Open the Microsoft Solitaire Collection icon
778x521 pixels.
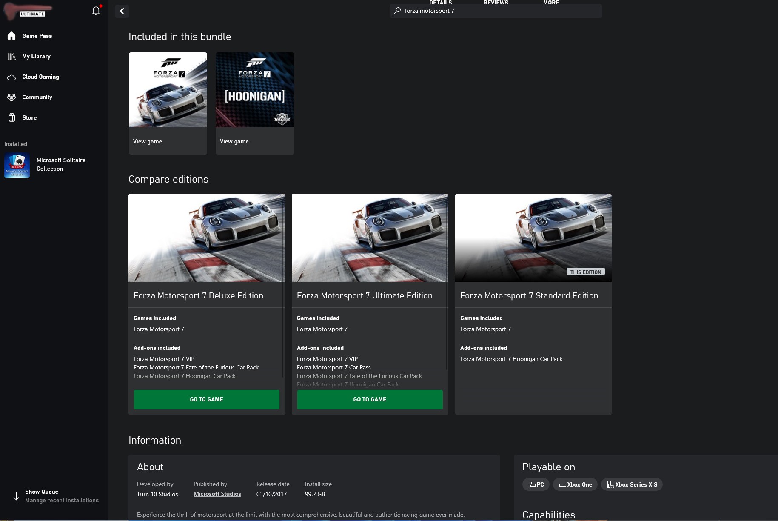(x=17, y=165)
